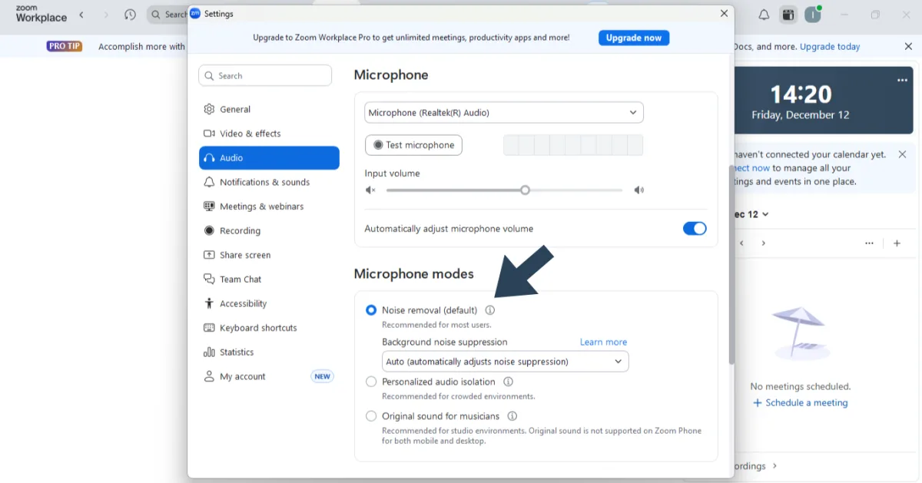Click the plus icon in calendar panel
This screenshot has width=922, height=483.
[x=897, y=243]
